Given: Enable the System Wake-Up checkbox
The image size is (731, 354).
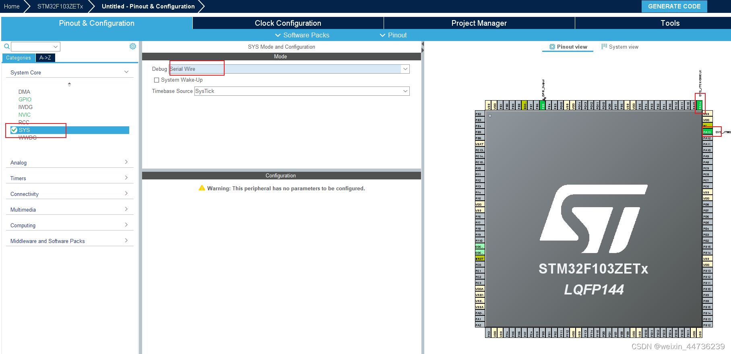Looking at the screenshot, I should pyautogui.click(x=157, y=80).
